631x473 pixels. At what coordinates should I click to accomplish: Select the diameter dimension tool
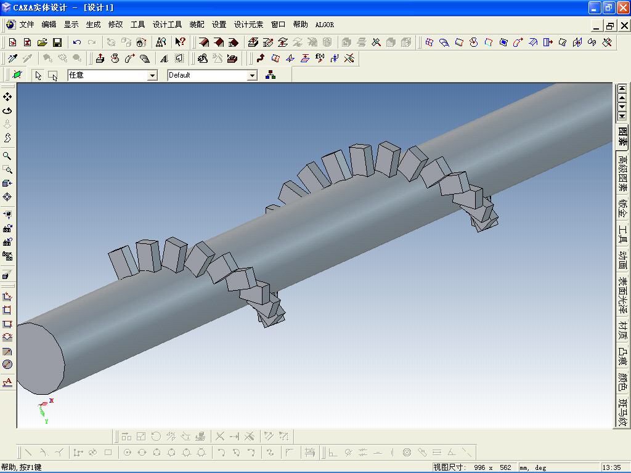(7, 365)
